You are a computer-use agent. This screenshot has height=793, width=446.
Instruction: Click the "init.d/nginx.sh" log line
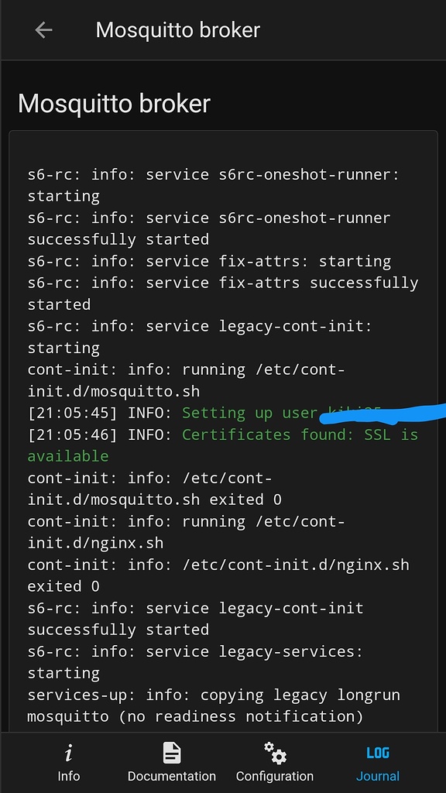95,543
